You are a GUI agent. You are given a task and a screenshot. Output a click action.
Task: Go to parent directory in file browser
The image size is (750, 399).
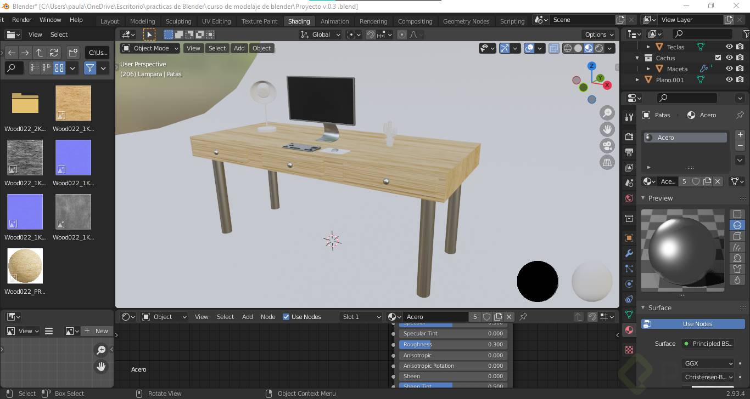click(x=40, y=53)
